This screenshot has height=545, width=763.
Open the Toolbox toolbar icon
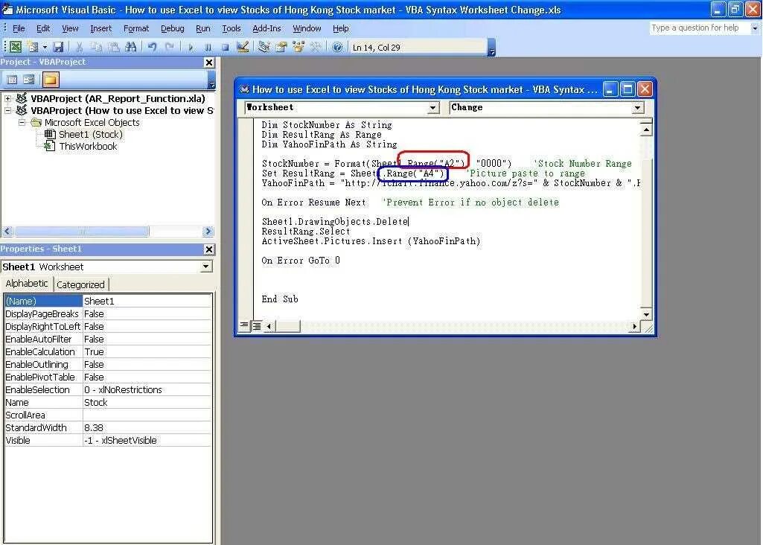pyautogui.click(x=316, y=47)
